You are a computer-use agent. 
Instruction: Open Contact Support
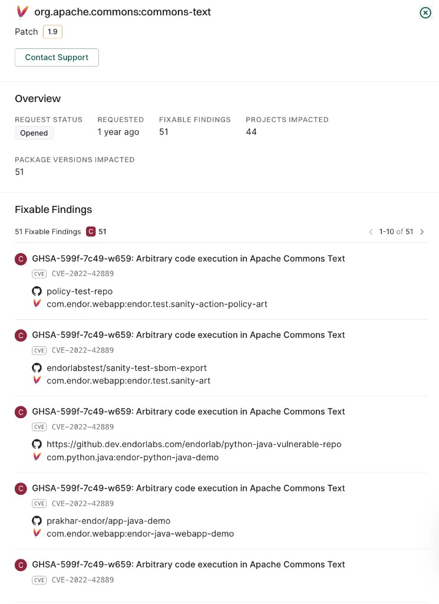[57, 57]
